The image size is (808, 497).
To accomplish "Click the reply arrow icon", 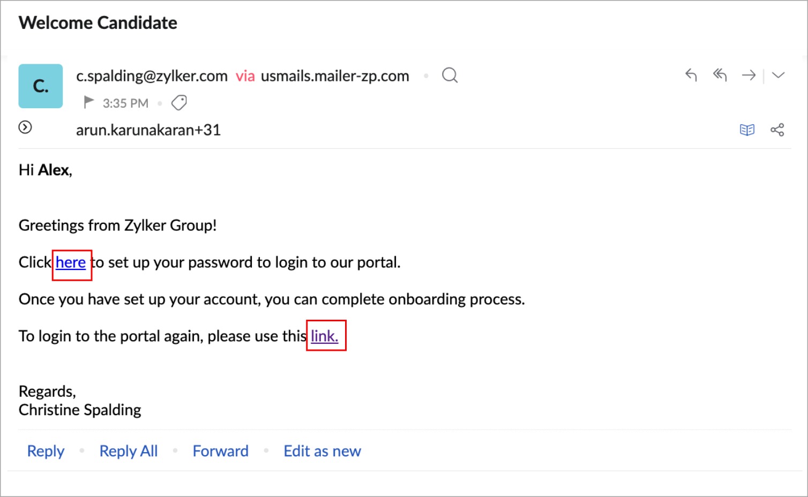I will point(691,75).
